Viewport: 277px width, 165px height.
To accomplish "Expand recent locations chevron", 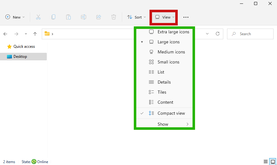I will (x=26, y=34).
